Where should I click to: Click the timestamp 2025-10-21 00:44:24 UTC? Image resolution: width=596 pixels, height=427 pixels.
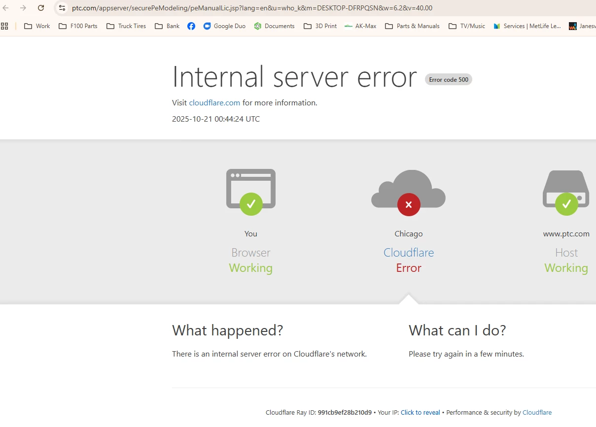tap(216, 119)
